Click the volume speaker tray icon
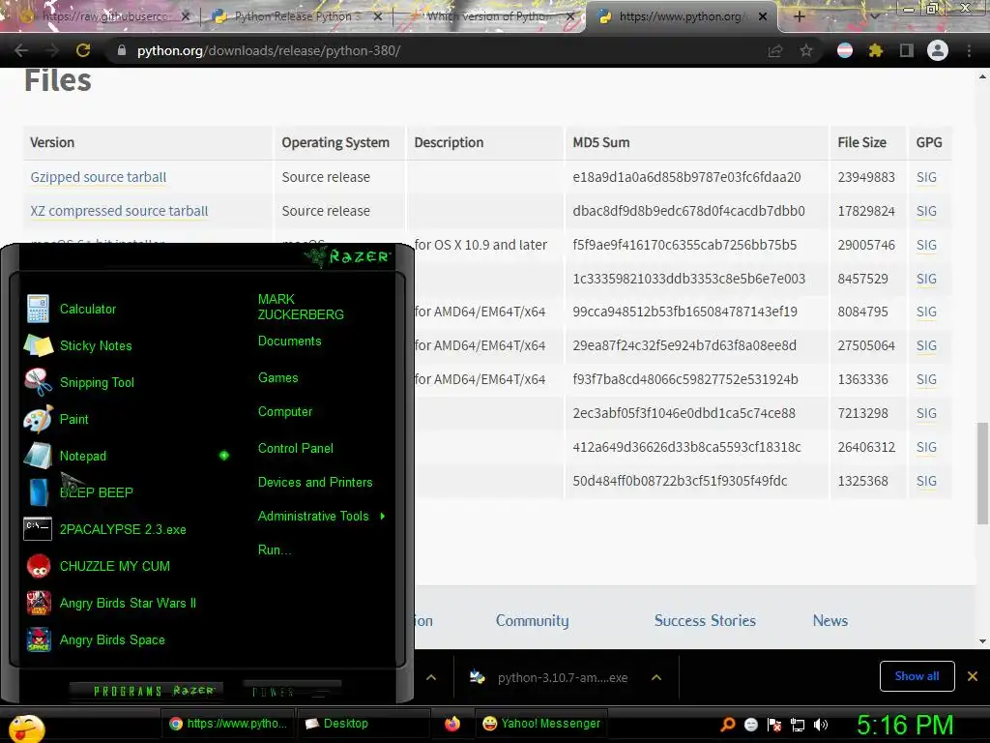 point(821,725)
